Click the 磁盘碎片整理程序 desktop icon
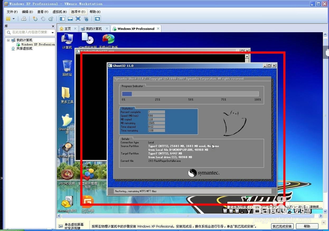 pyautogui.click(x=88, y=178)
